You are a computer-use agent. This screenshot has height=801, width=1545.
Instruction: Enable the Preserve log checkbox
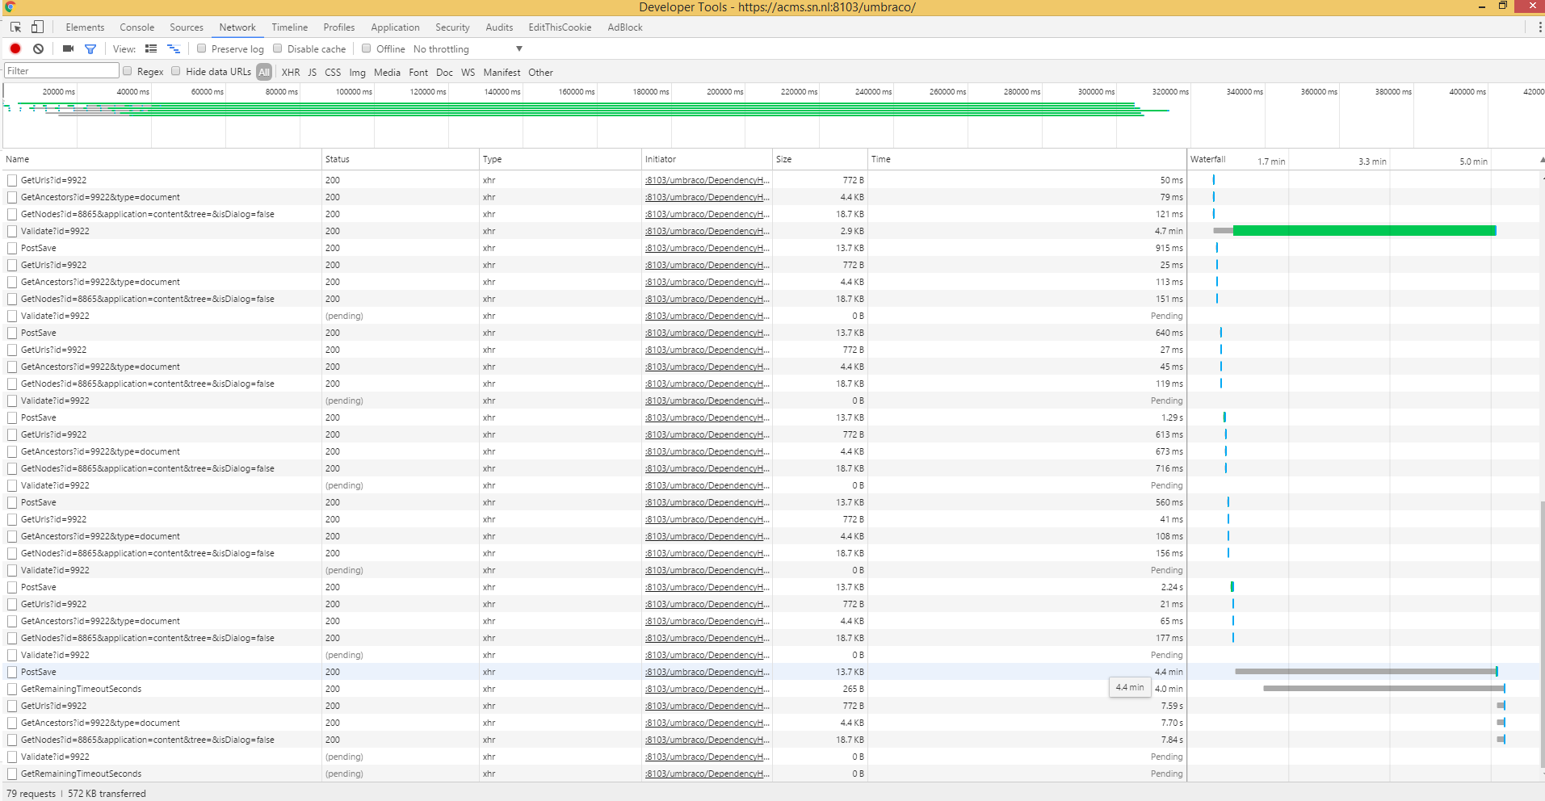[x=202, y=48]
